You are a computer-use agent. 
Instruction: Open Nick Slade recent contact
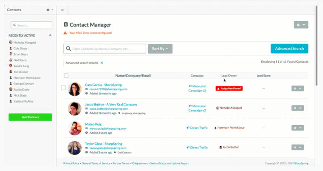pos(20,95)
